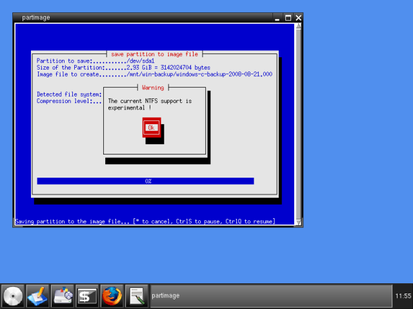Click the scrollbar up arrow in partimage
This screenshot has height=309, width=413.
298,26
